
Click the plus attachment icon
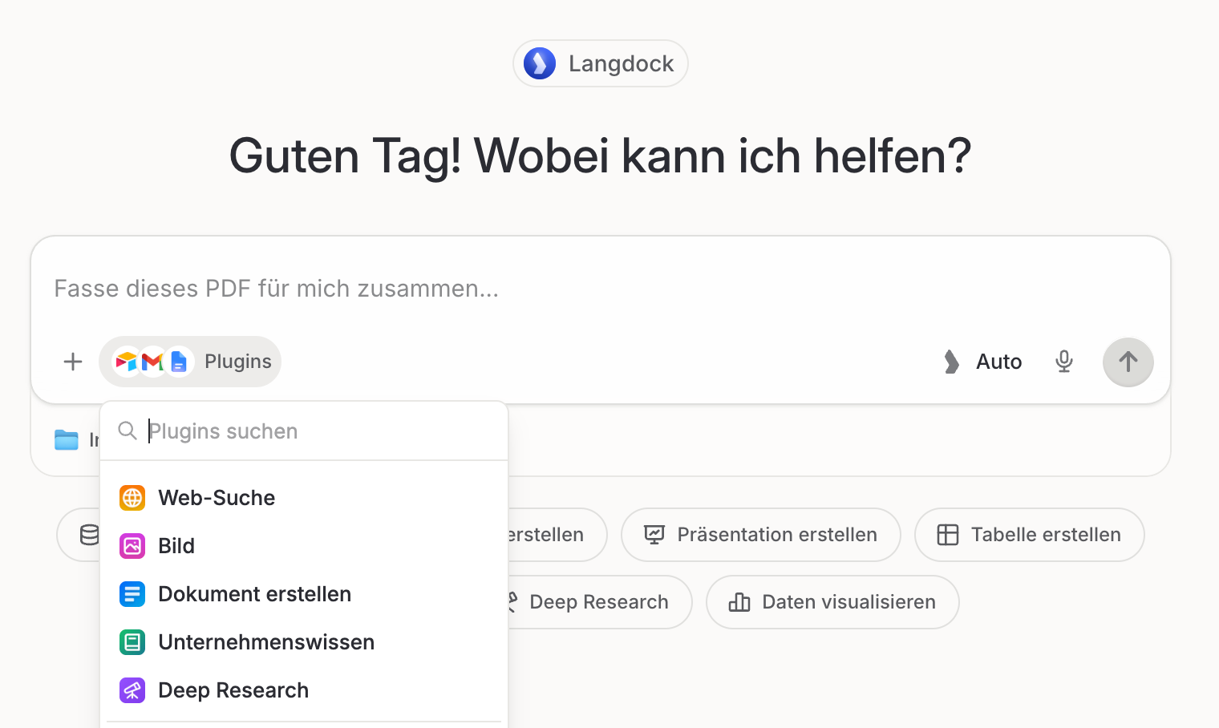(x=73, y=362)
